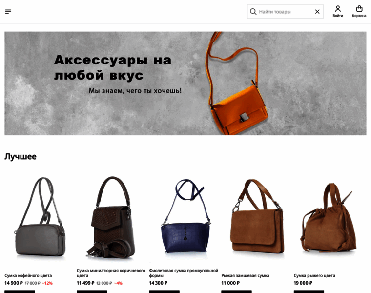Click black button under 19 000 ₽ bag

309,292
